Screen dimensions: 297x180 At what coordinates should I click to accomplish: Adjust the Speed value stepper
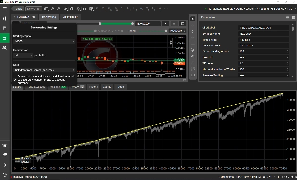[x=185, y=31]
